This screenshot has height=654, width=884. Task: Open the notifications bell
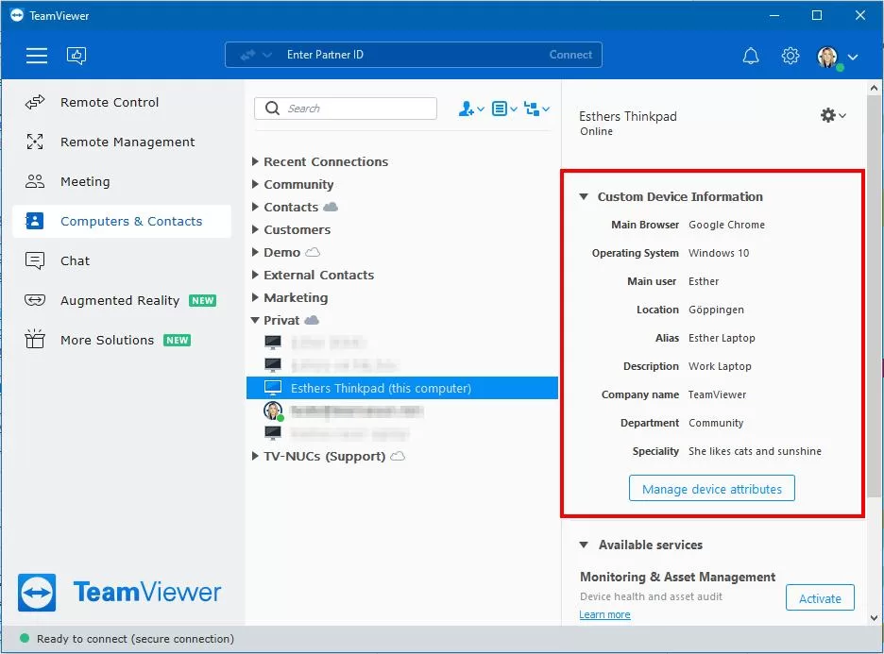[x=751, y=56]
